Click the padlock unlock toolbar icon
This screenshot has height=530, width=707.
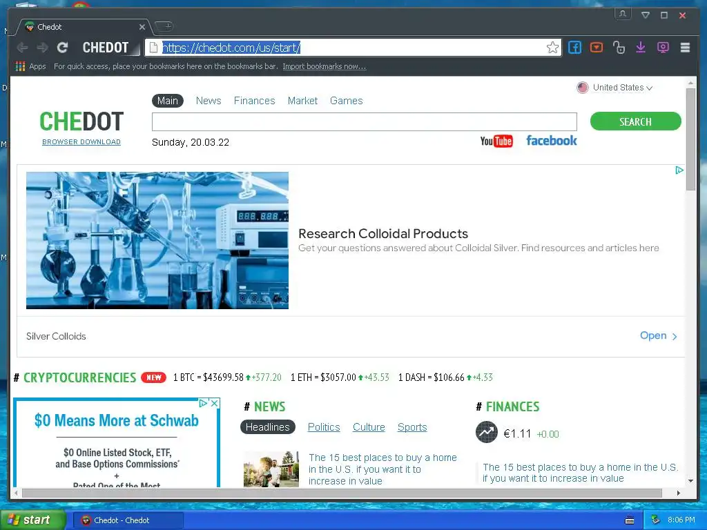[619, 48]
